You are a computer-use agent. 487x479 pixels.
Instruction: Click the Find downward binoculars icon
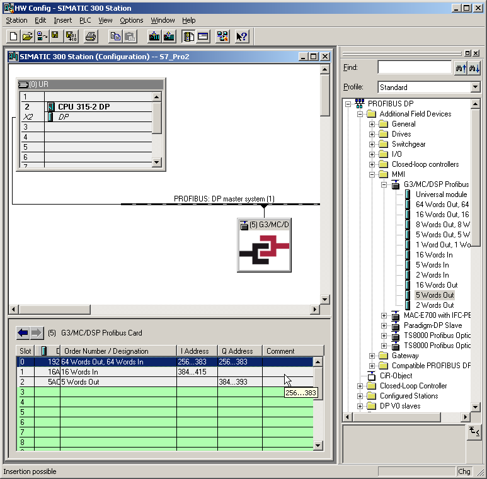coord(474,67)
